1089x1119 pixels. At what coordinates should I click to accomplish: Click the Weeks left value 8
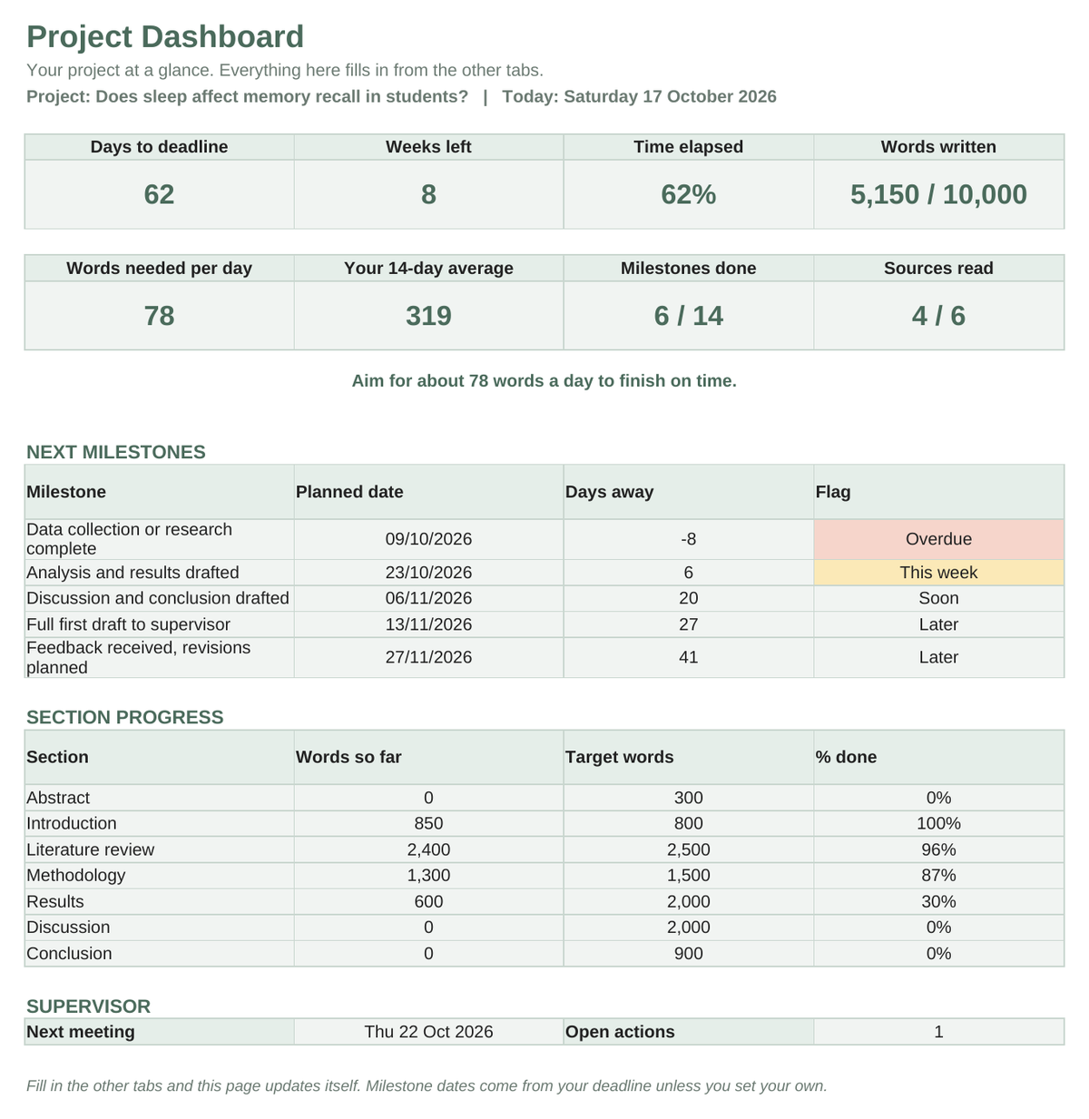pyautogui.click(x=428, y=194)
